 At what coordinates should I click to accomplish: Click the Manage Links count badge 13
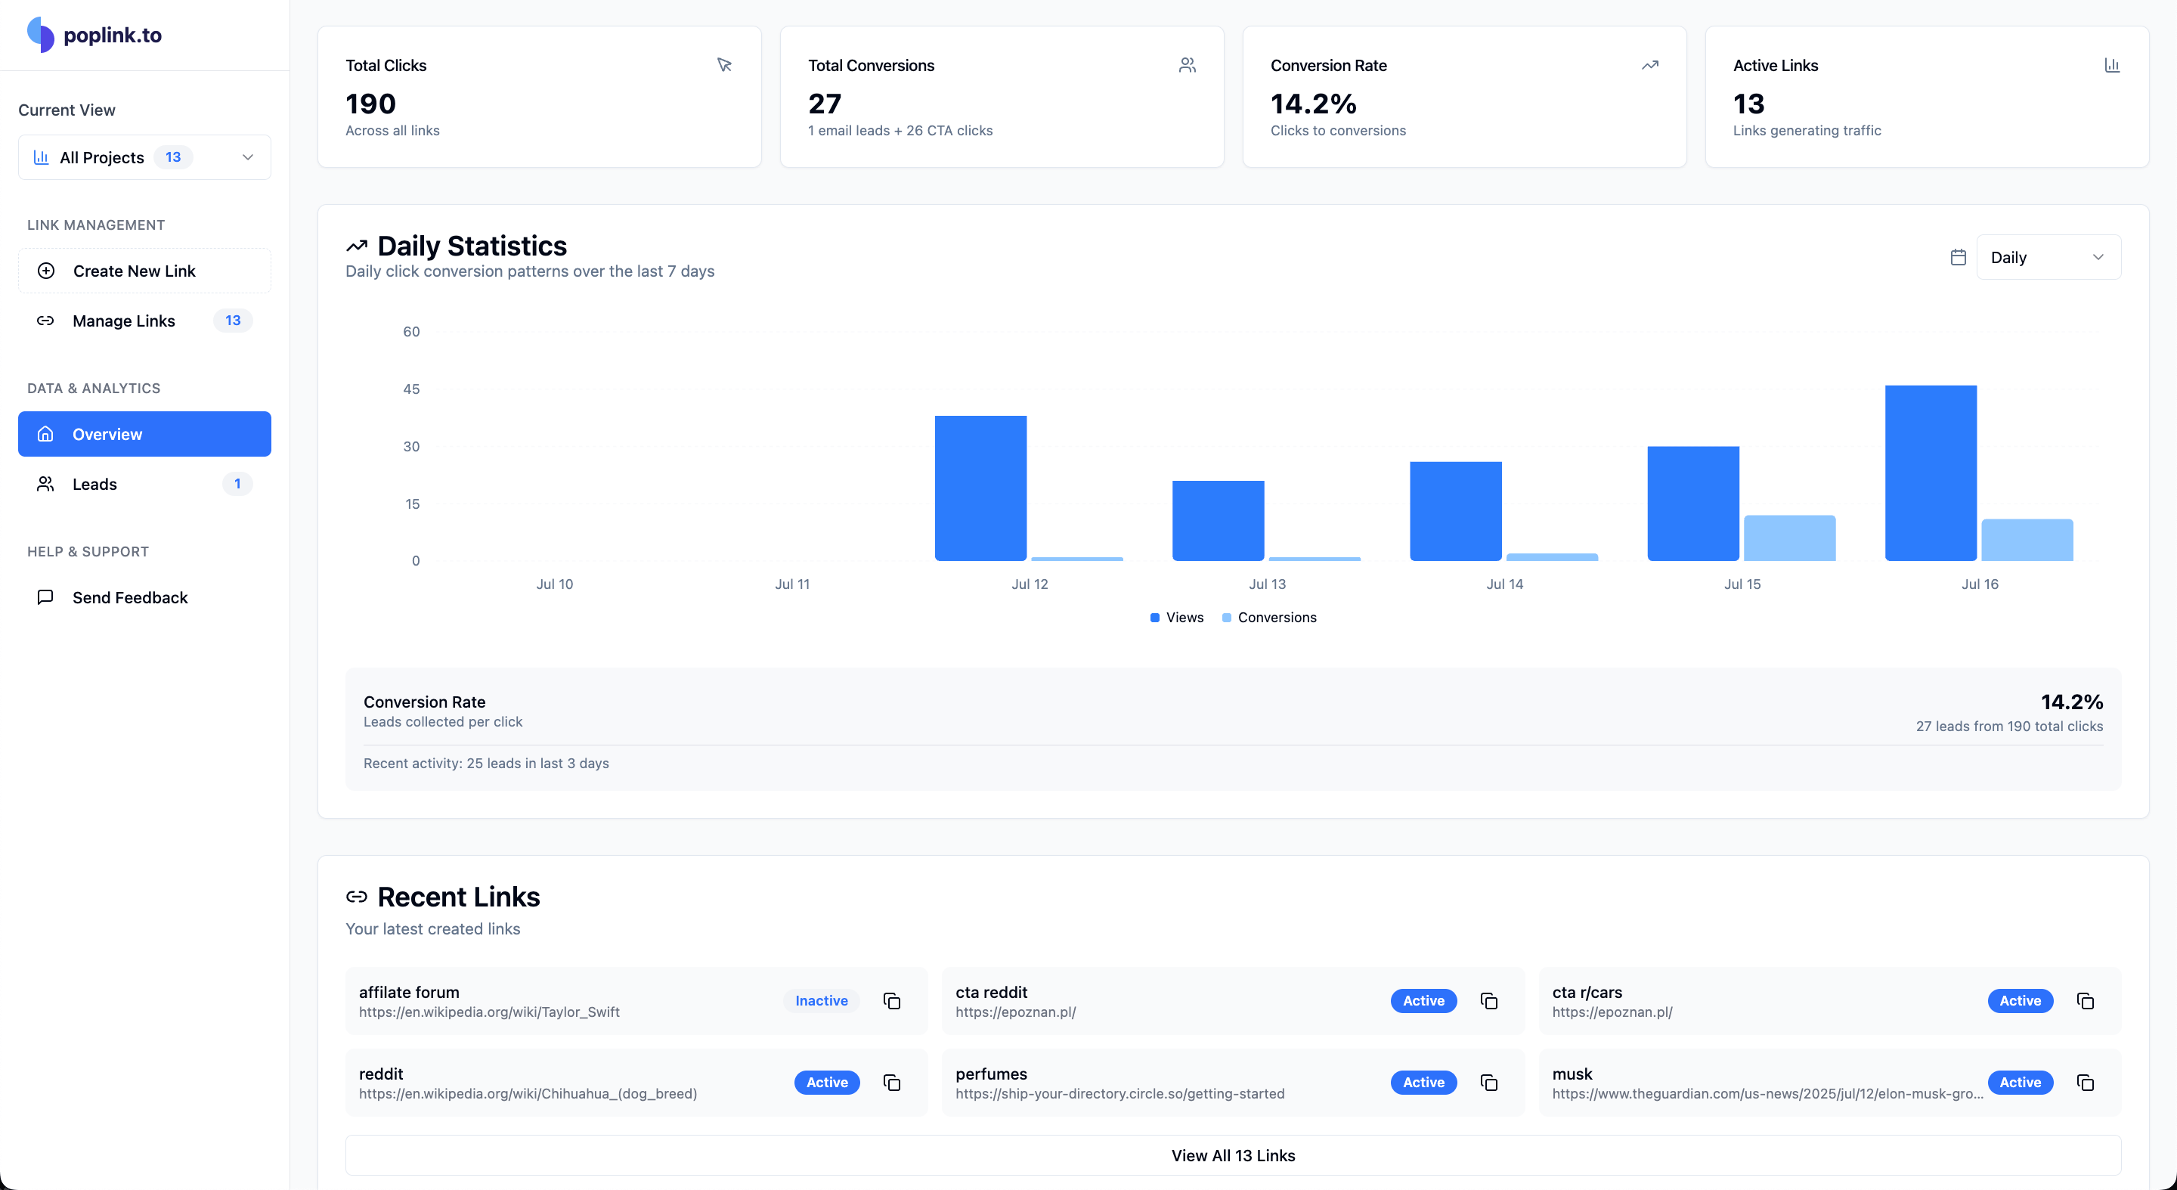point(234,321)
